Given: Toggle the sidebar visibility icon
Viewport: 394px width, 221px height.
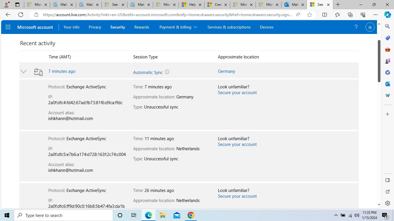Looking at the screenshot, I should click(x=388, y=180).
